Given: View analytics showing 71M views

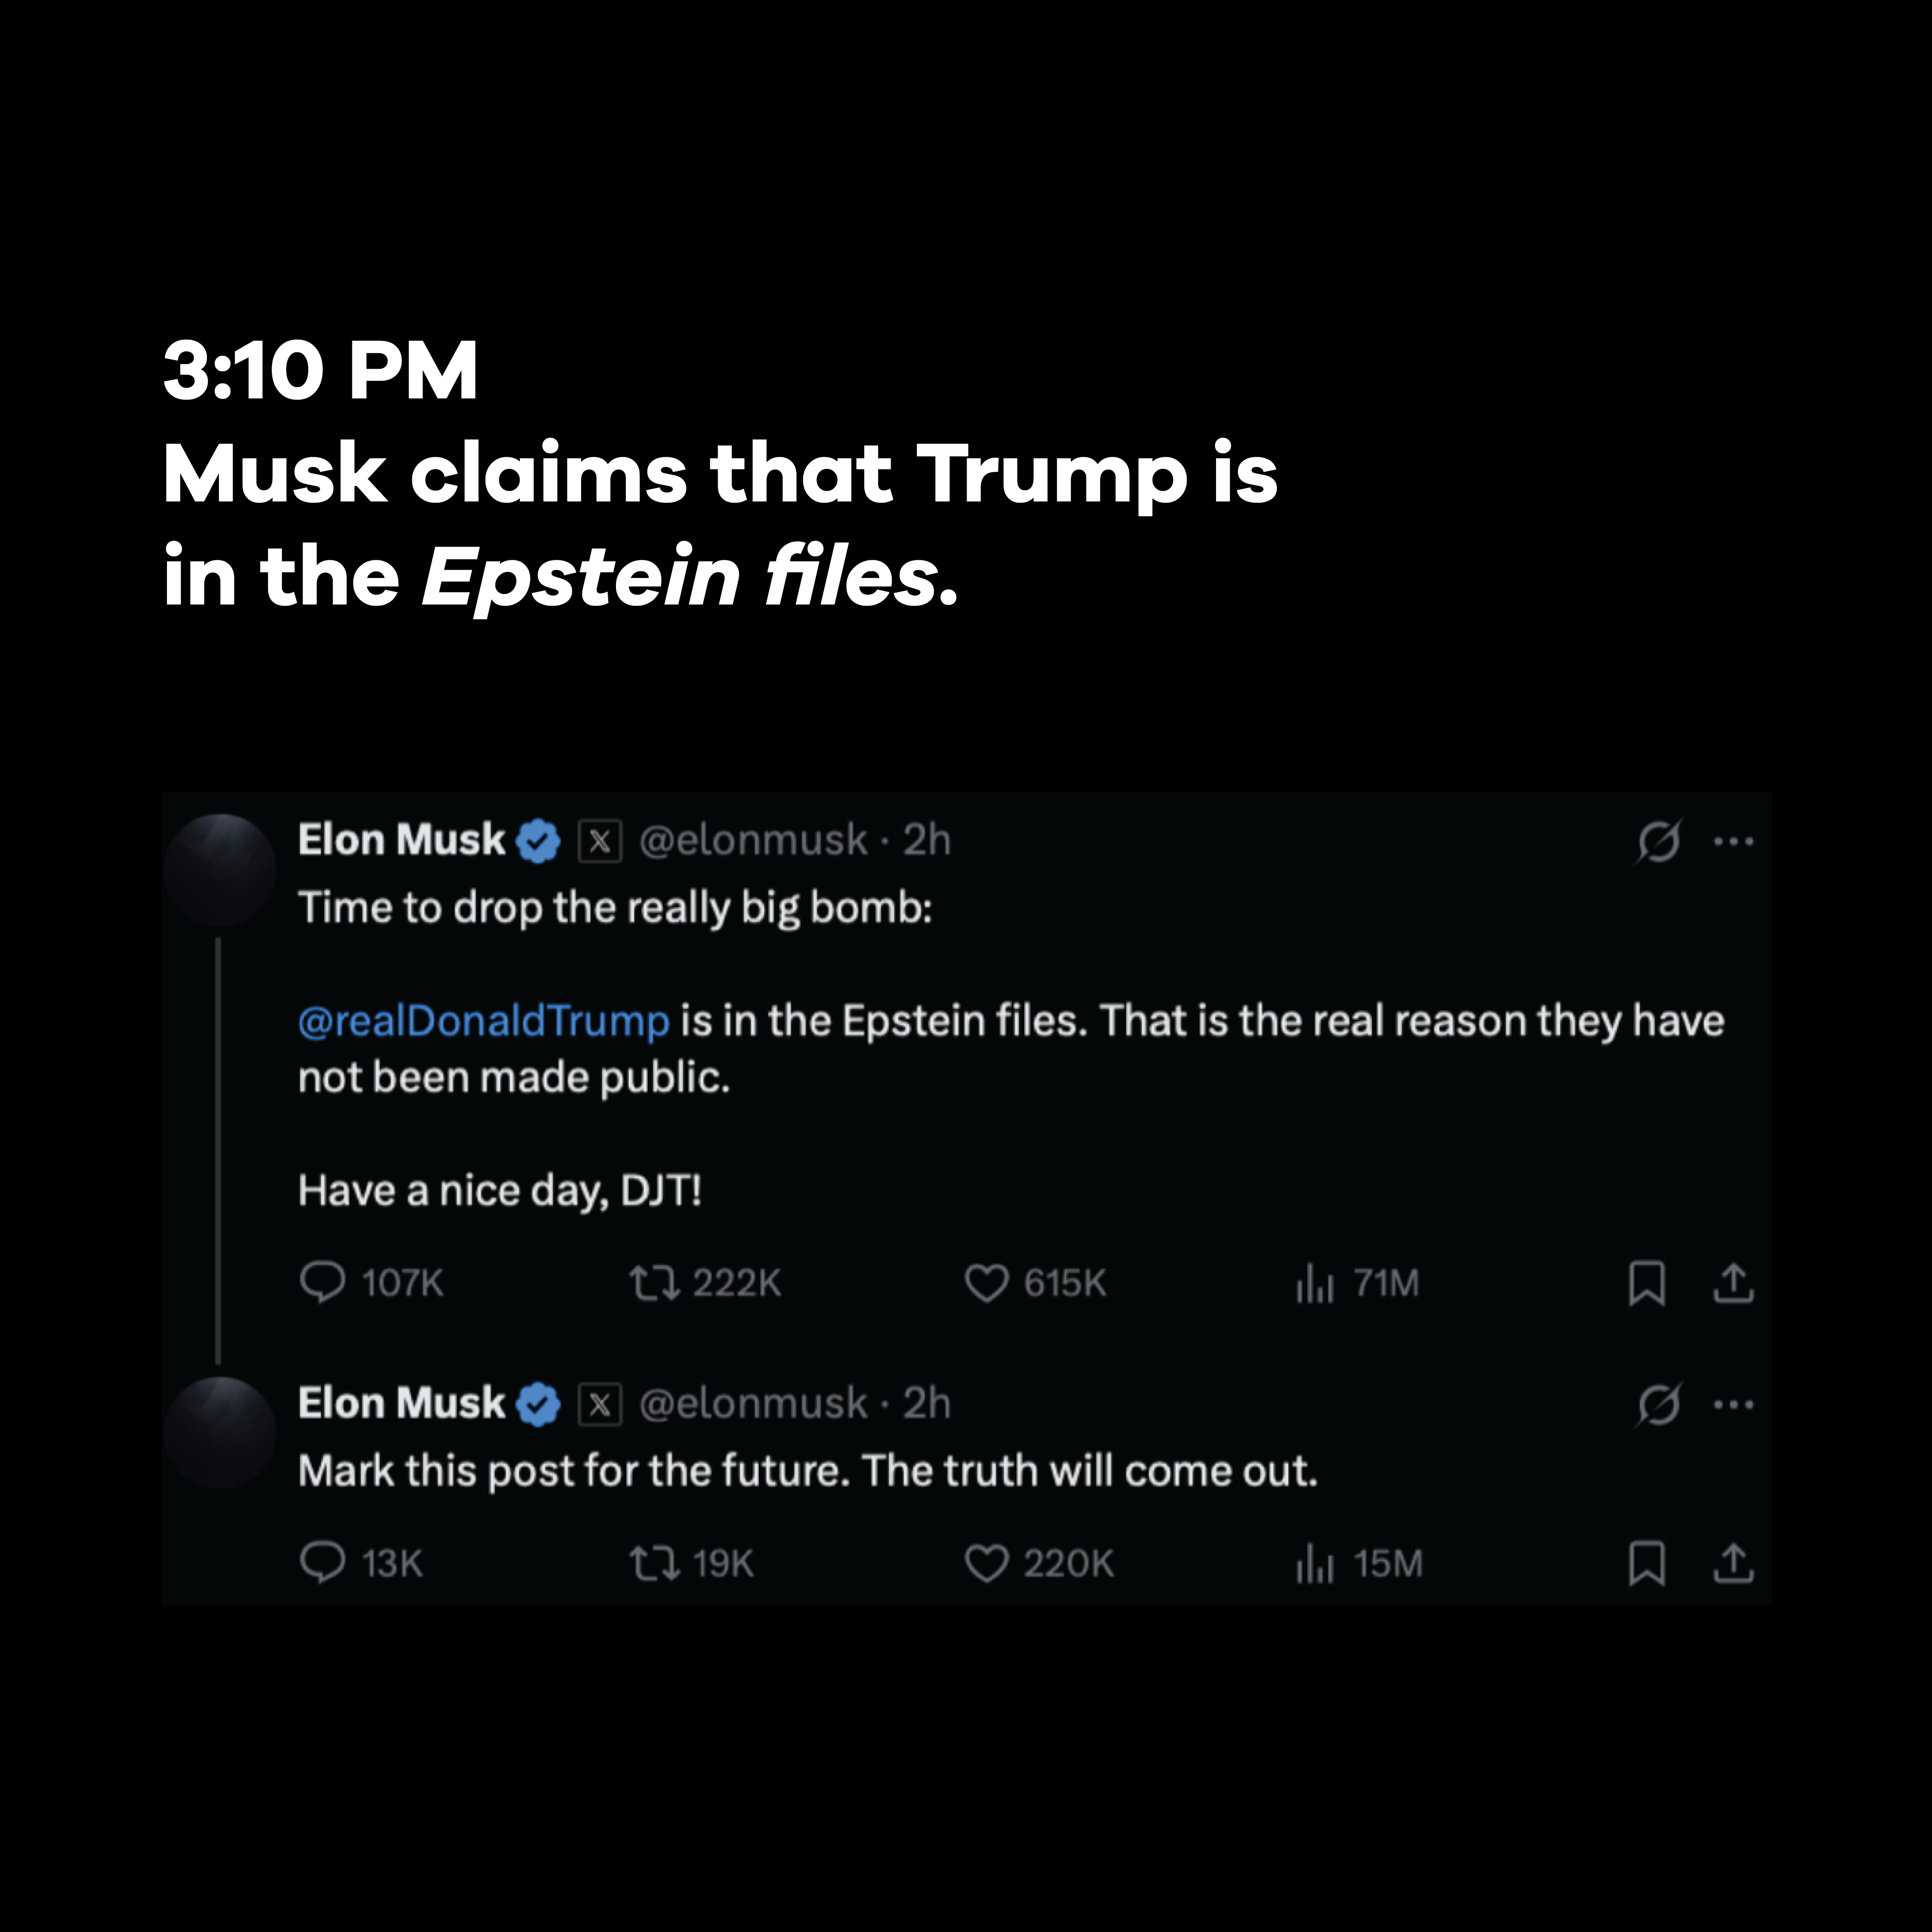Looking at the screenshot, I should click(x=1314, y=1282).
